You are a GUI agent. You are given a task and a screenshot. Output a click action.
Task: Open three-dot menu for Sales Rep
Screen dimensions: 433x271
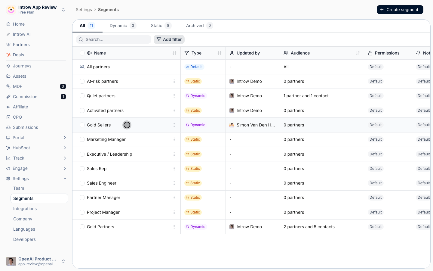[x=174, y=169]
